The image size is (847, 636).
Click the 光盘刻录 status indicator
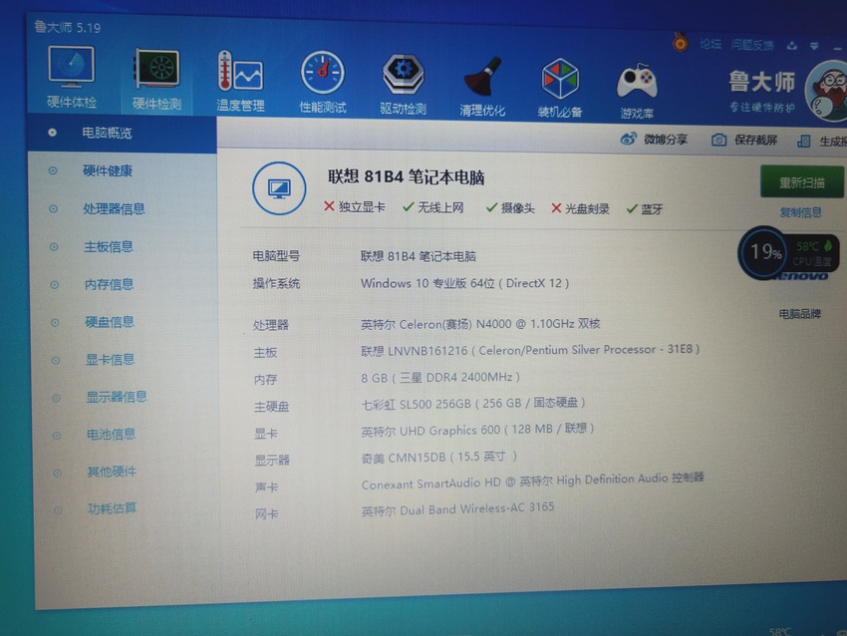580,208
